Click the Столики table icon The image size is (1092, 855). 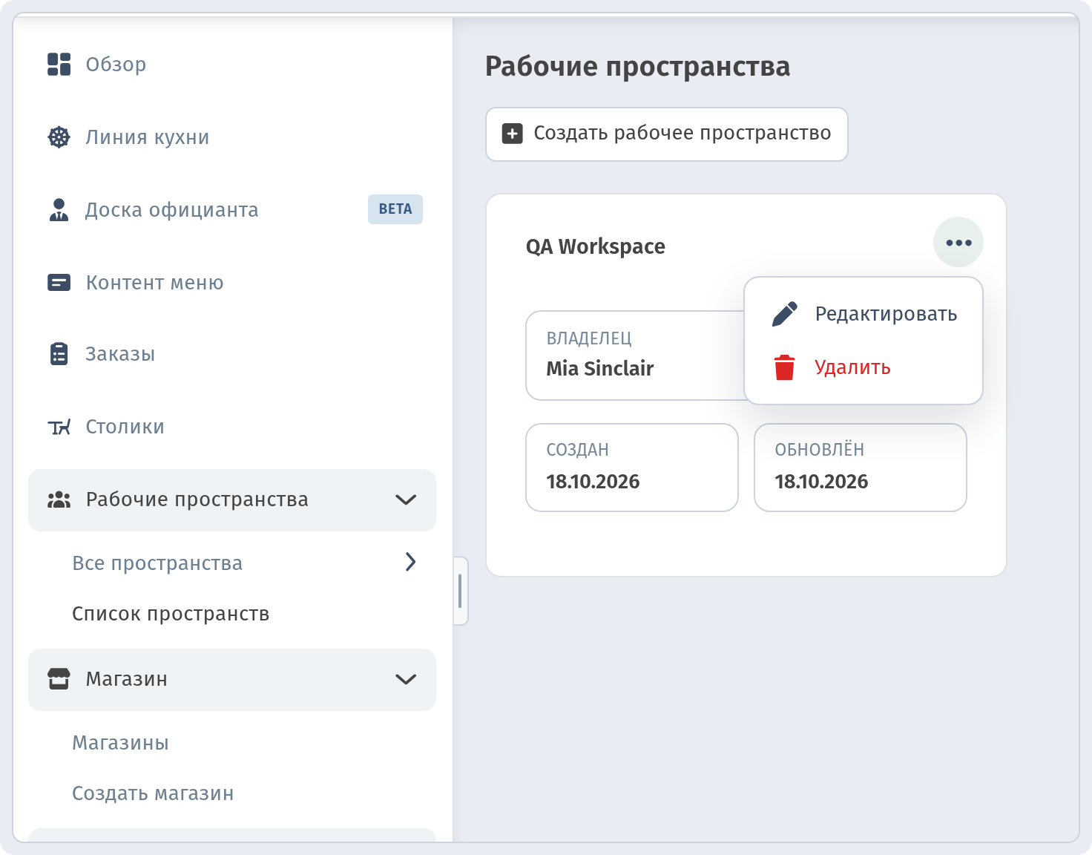[59, 427]
